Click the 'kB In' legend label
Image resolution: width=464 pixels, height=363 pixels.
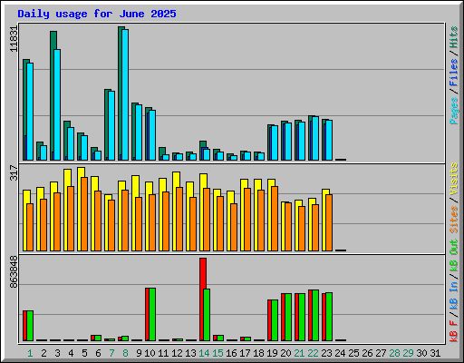[x=454, y=296]
